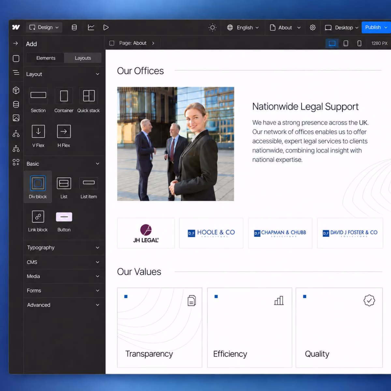Open the Desktop breakpoint dropdown
391x391 pixels.
point(341,27)
